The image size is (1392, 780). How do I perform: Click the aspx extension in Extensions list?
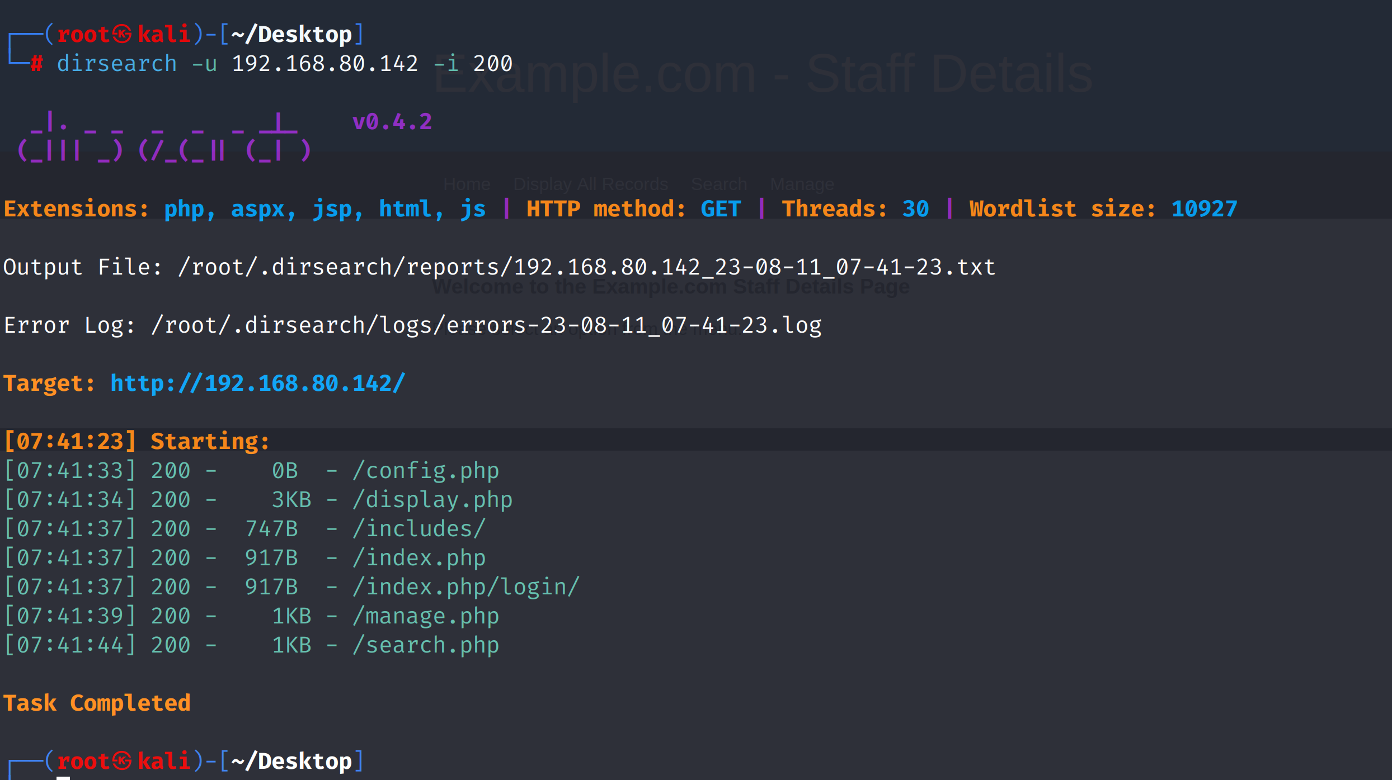(x=258, y=210)
